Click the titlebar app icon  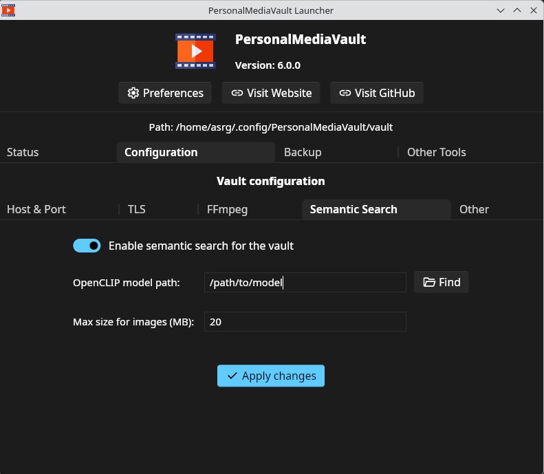[8, 10]
